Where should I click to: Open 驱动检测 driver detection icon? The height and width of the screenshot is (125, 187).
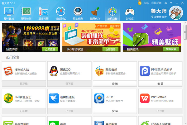(78, 13)
